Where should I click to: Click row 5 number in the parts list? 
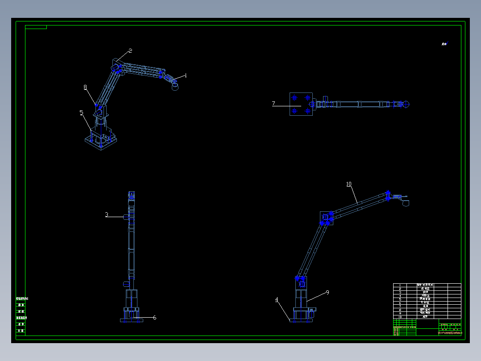400,299
